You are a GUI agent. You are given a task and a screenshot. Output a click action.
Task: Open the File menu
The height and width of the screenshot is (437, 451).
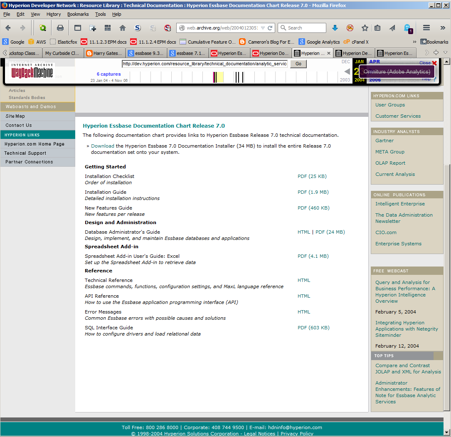7,14
